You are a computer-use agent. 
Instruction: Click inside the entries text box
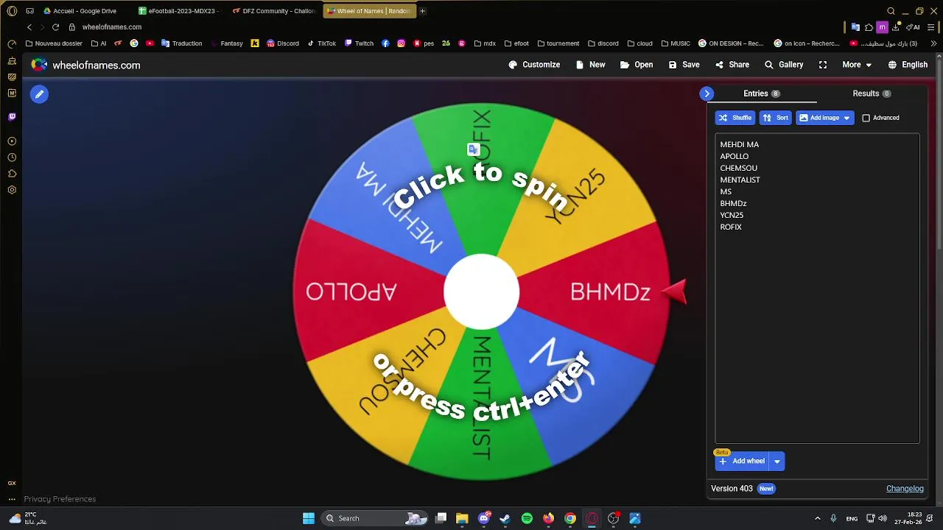pyautogui.click(x=817, y=289)
